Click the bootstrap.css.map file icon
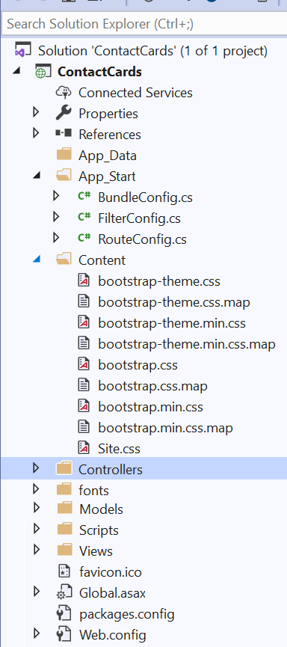This screenshot has width=287, height=647. 84,385
